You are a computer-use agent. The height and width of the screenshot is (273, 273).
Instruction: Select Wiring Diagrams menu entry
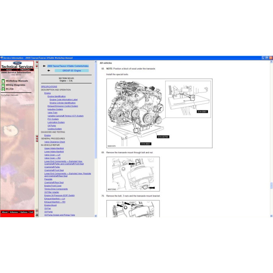click(x=15, y=85)
